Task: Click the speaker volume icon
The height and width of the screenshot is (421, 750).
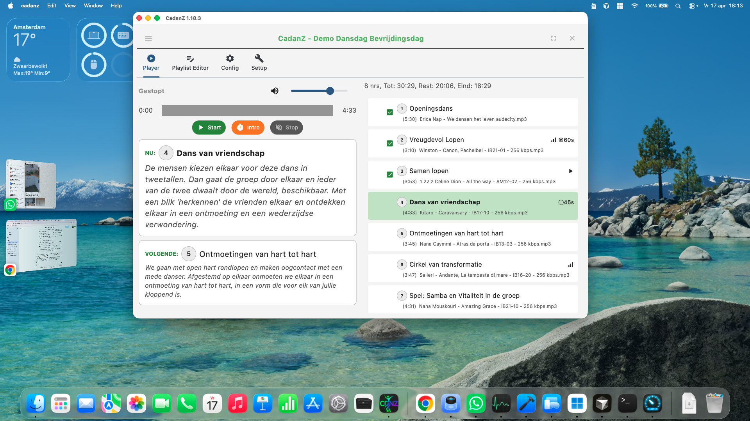Action: click(275, 90)
